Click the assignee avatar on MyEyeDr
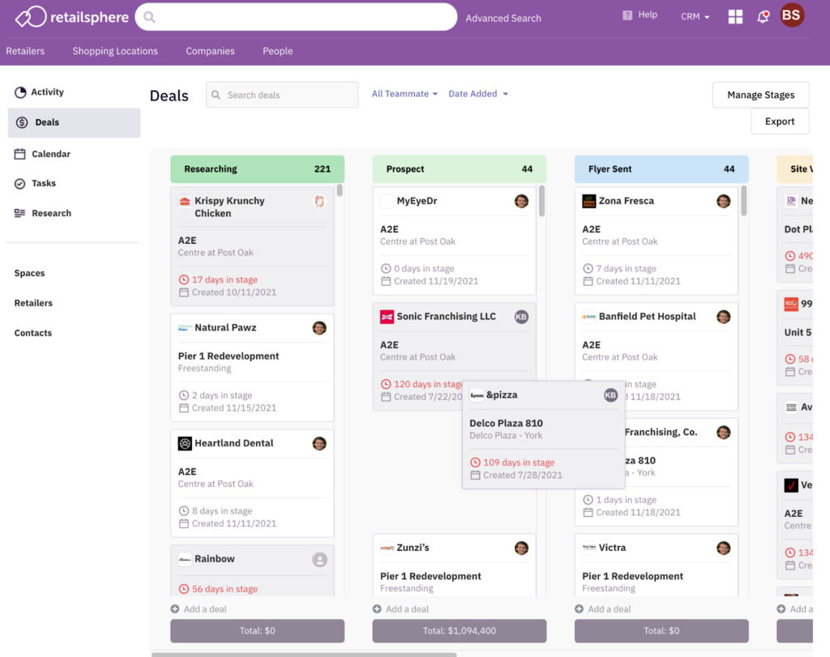 point(521,201)
